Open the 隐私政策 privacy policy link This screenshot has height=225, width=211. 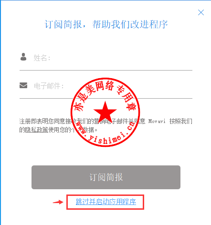point(37,130)
